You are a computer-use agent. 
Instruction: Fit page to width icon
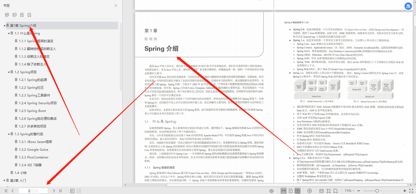tap(336, 191)
